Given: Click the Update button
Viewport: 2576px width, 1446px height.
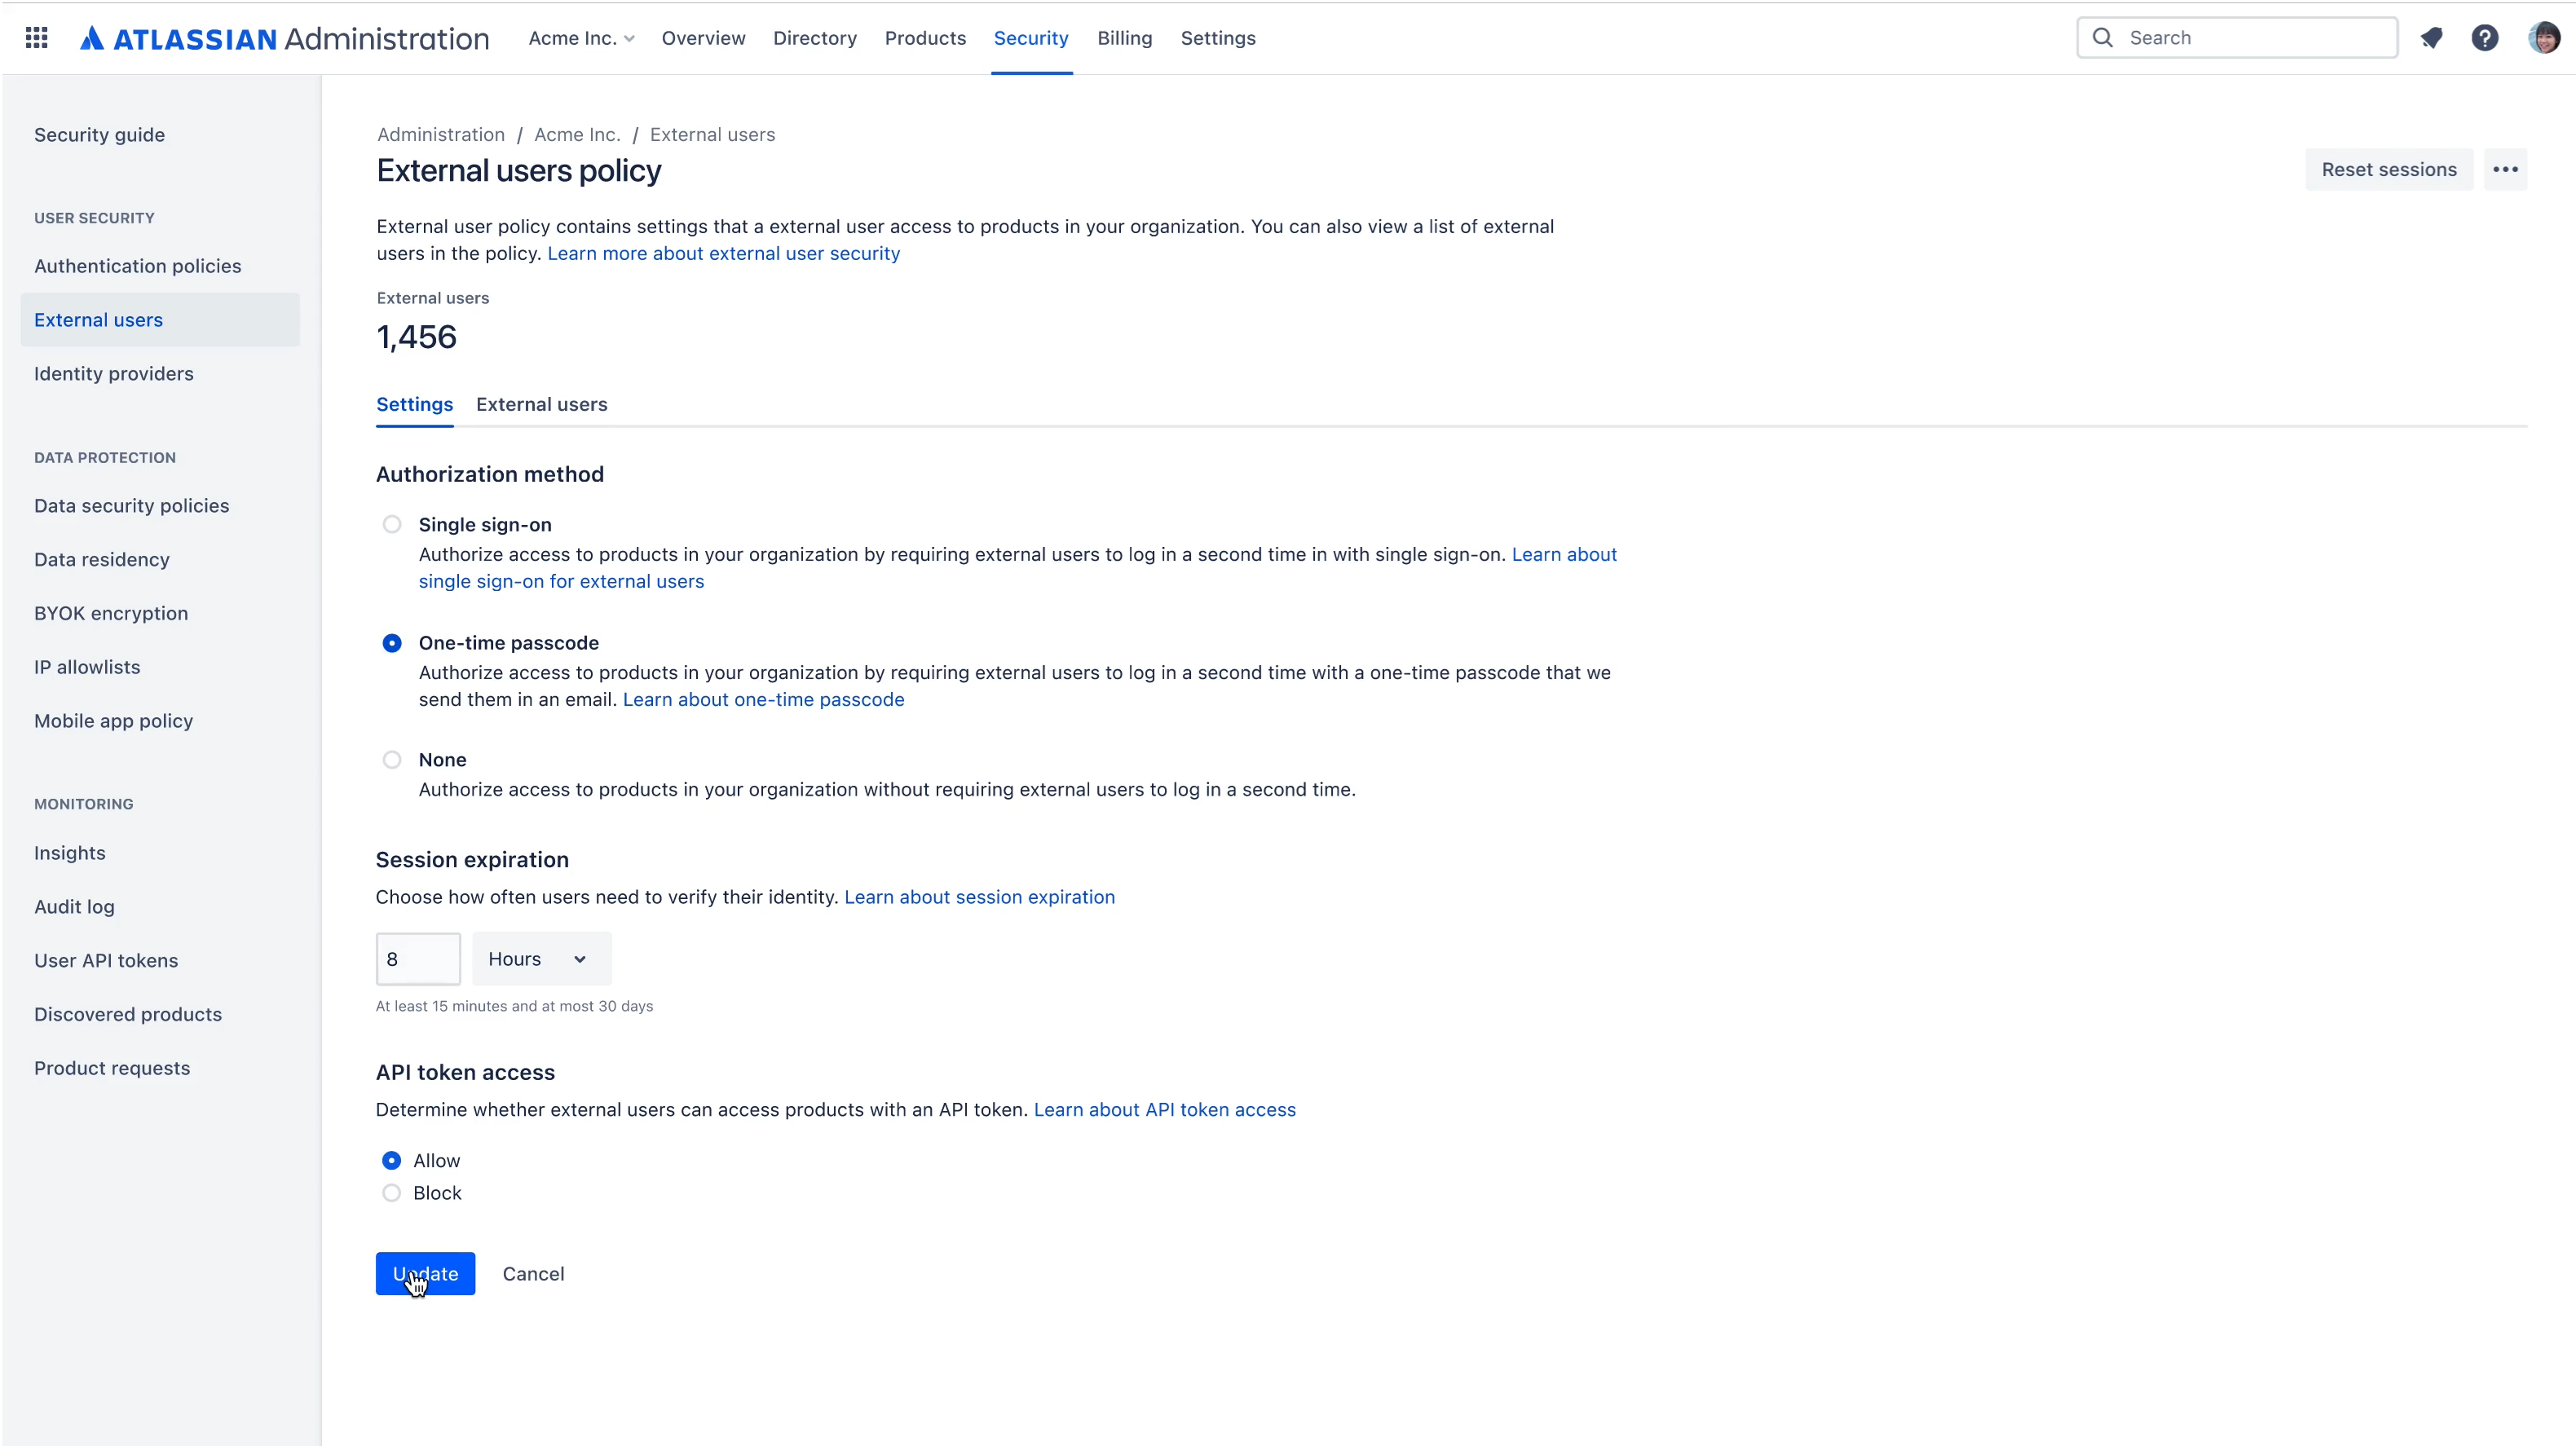Looking at the screenshot, I should [x=425, y=1274].
